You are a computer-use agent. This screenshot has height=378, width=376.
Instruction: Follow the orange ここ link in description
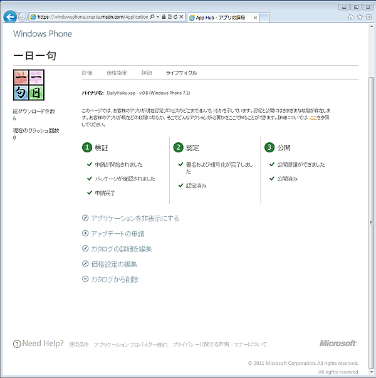point(313,118)
